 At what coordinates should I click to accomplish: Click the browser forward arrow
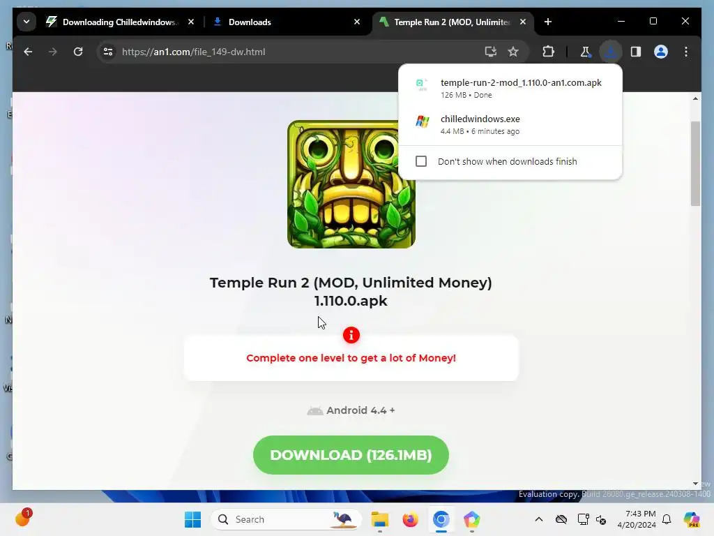53,52
